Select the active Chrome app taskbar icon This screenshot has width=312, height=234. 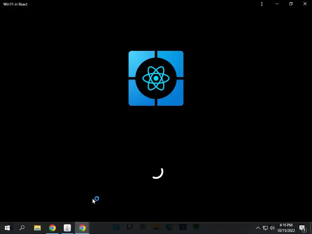coord(82,228)
